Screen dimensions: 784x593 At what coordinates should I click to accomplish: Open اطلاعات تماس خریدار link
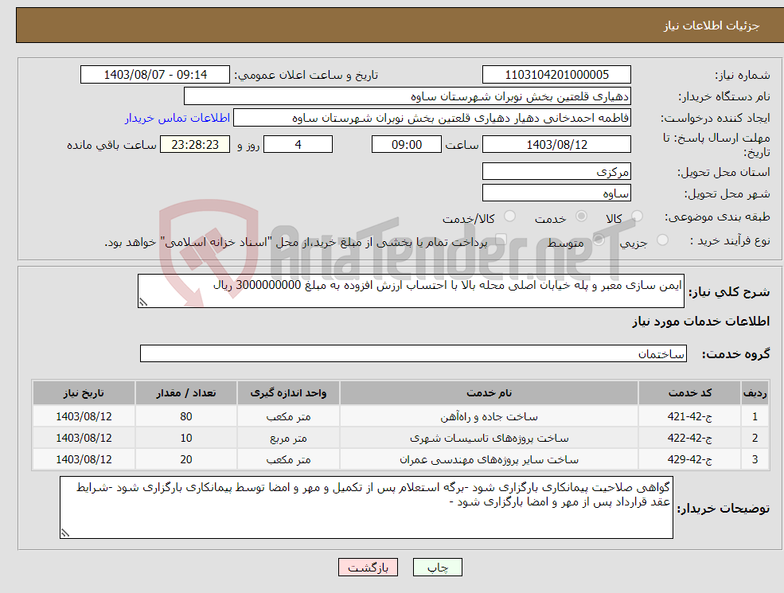pos(177,118)
